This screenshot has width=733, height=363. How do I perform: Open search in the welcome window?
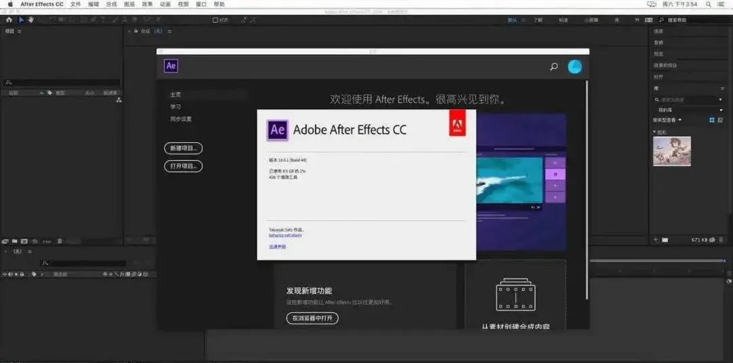coord(554,67)
